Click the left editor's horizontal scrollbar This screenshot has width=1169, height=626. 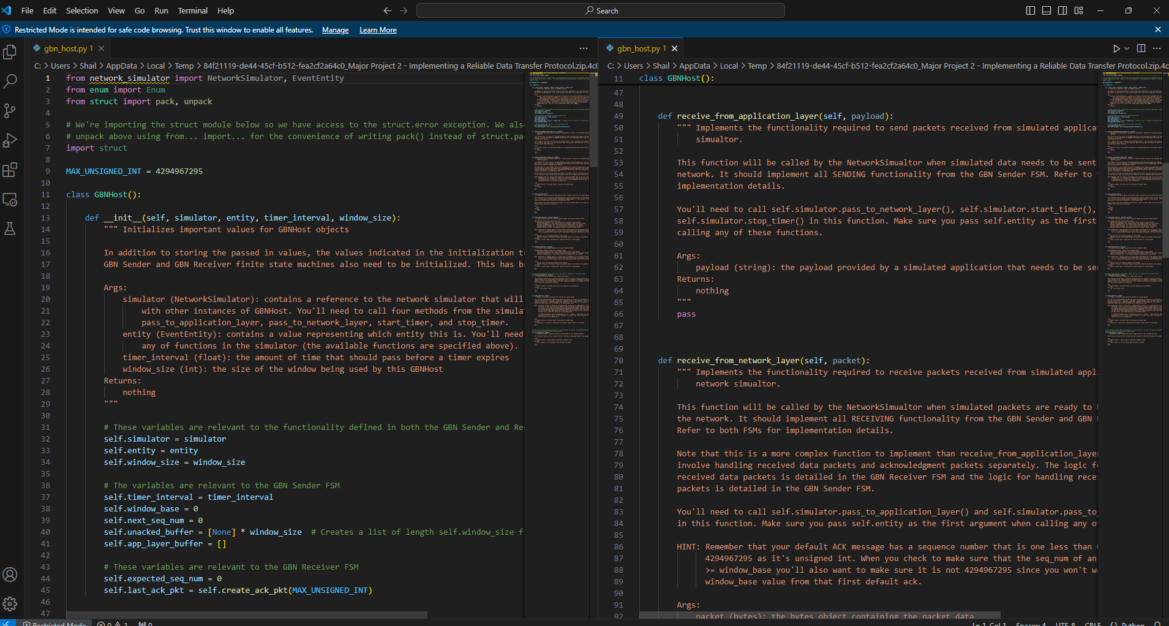coord(246,614)
